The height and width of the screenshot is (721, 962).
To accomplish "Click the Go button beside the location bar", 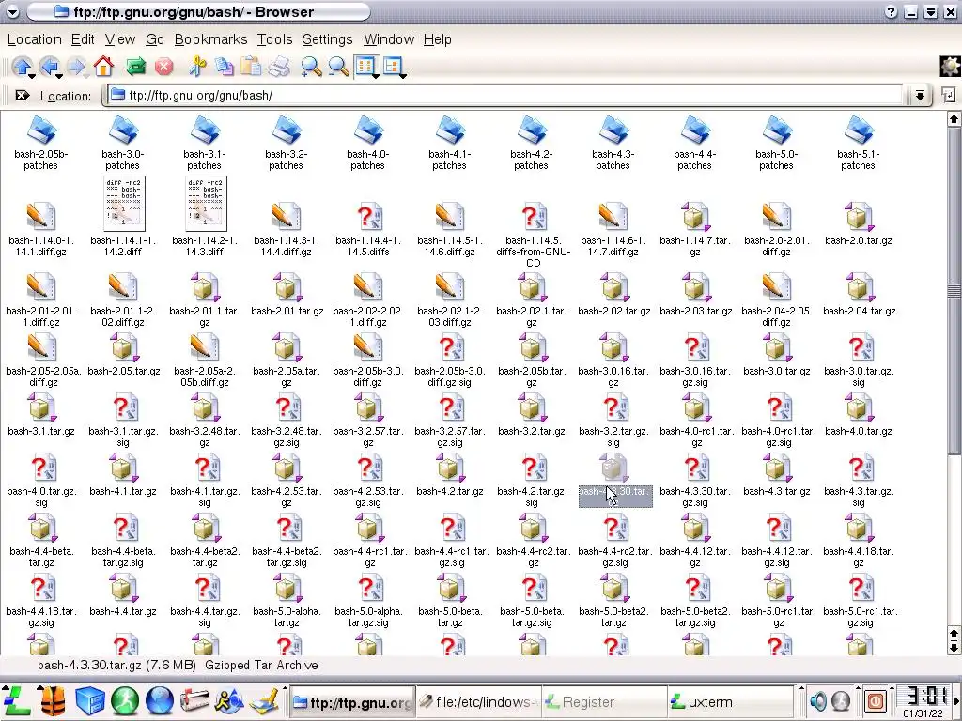I will tap(948, 95).
